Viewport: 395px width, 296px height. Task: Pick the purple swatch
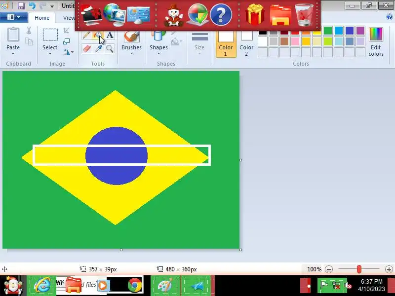[x=360, y=31]
